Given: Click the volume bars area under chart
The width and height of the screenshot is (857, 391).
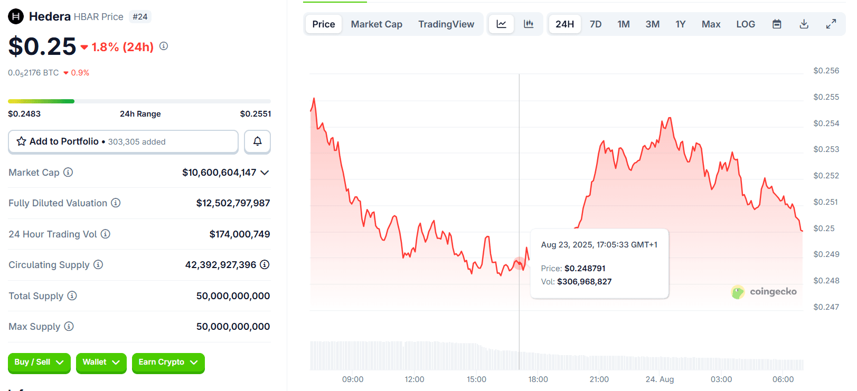Looking at the screenshot, I should pyautogui.click(x=557, y=356).
